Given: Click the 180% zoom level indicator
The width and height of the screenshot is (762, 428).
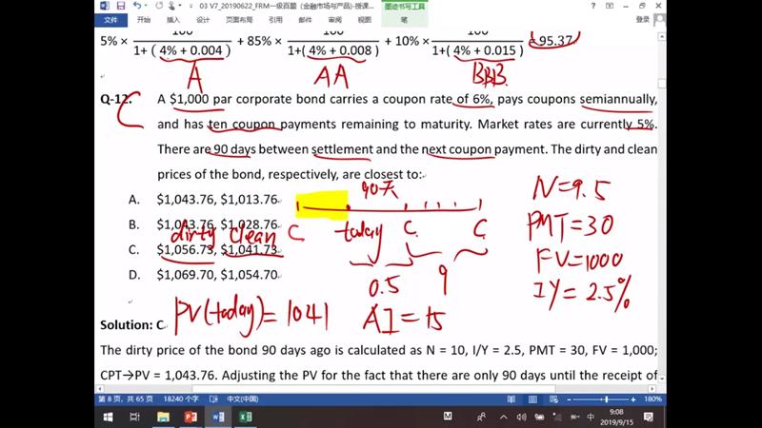Looking at the screenshot, I should [652, 399].
